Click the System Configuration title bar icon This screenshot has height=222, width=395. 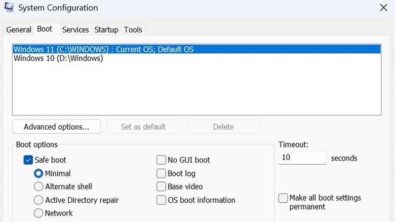point(9,7)
